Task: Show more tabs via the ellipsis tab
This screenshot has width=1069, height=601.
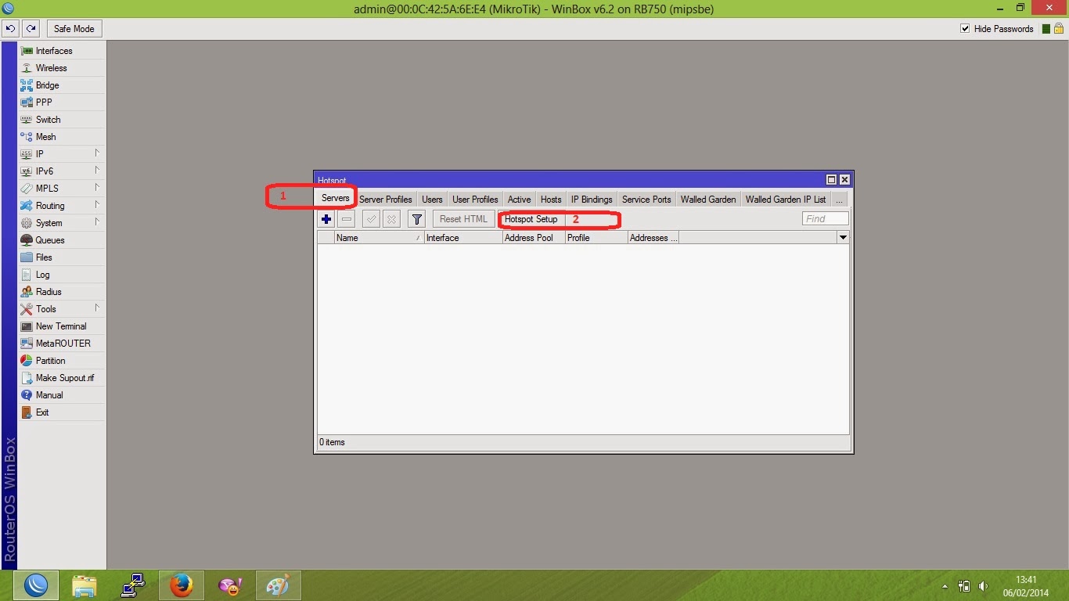Action: click(839, 200)
